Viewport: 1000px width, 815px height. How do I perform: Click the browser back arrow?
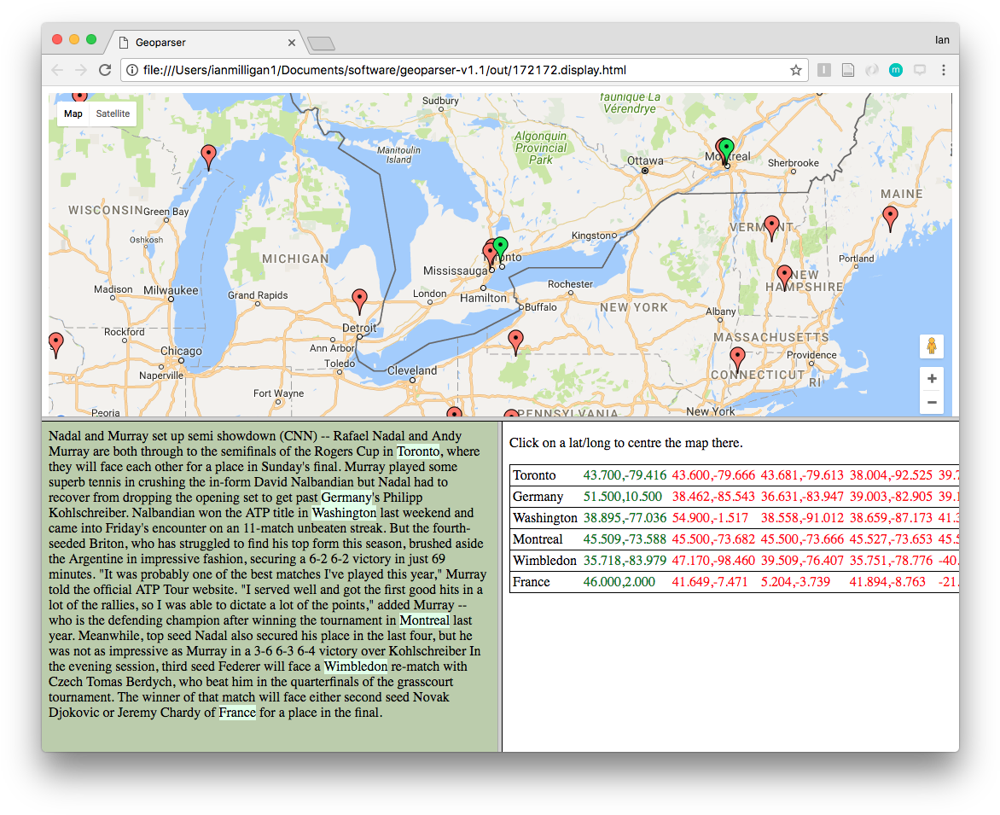click(57, 70)
